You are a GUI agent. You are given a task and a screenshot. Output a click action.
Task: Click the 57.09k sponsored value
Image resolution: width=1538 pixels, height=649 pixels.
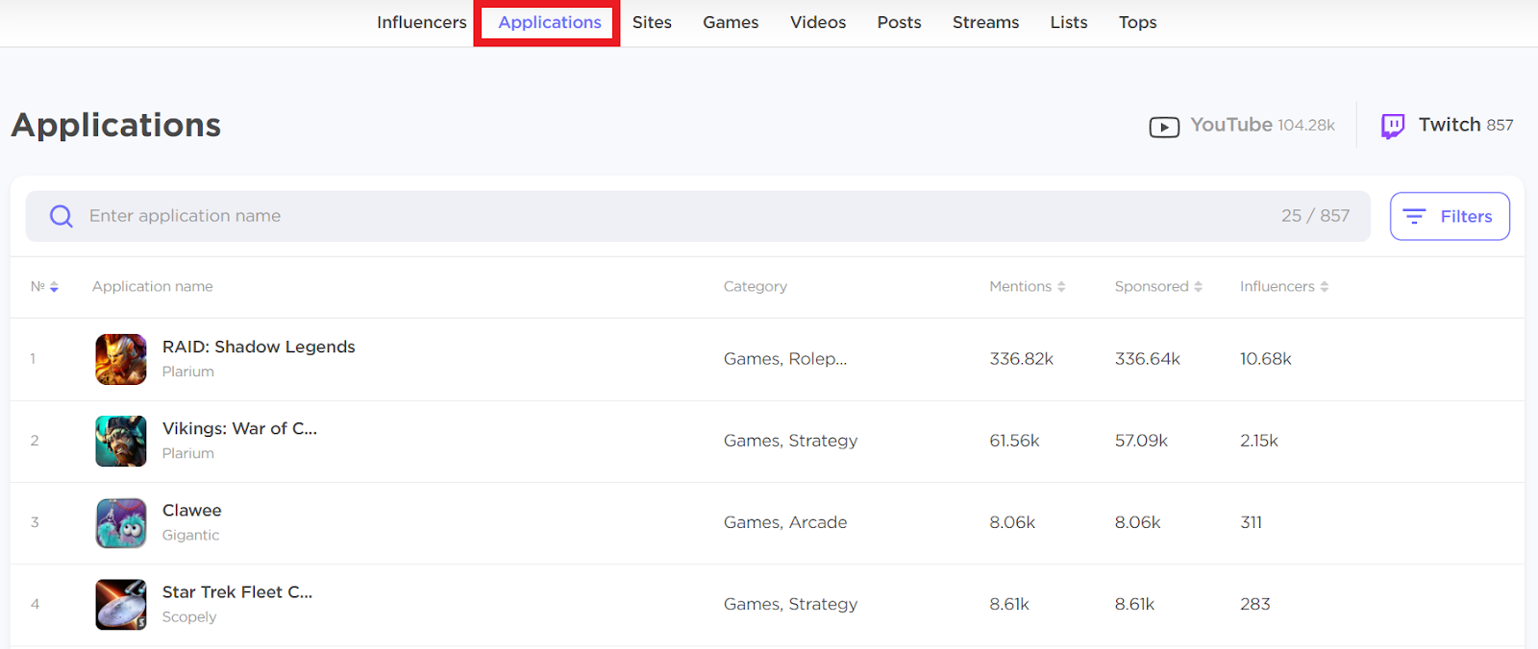point(1141,441)
